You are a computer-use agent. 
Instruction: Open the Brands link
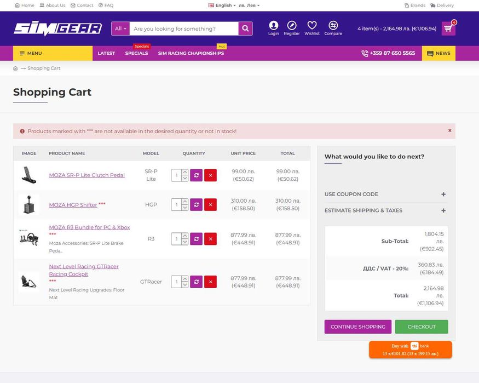pos(415,5)
